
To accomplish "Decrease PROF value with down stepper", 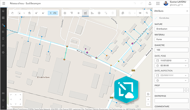I will (x=186, y=91).
